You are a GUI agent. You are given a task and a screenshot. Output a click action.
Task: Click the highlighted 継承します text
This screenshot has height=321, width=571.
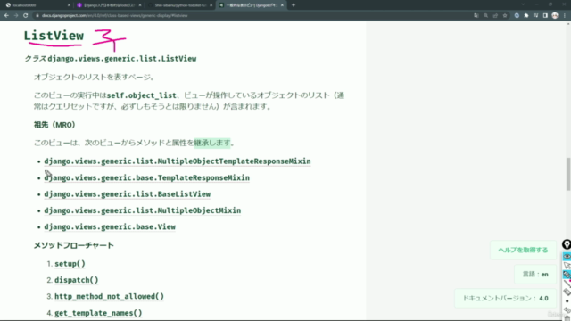pos(212,143)
